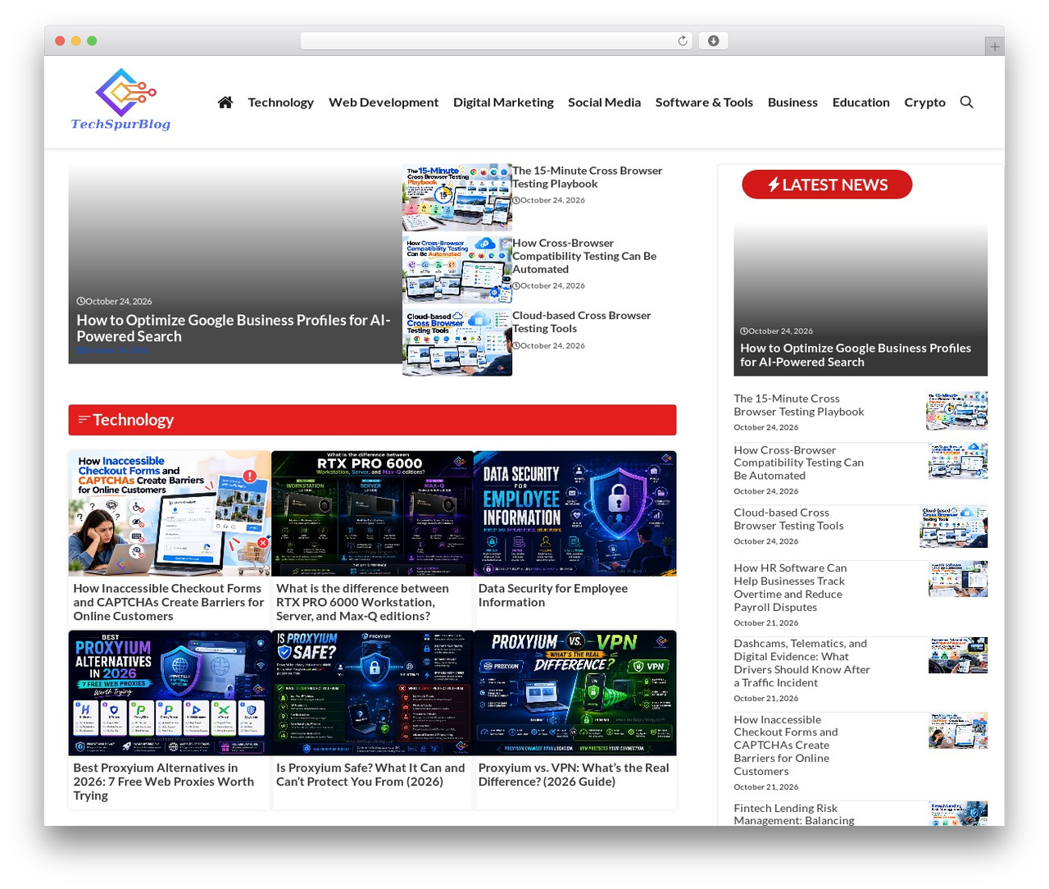Image resolution: width=1049 pixels, height=889 pixels.
Task: Open sidebar Google Business Profiles headline
Action: 856,355
